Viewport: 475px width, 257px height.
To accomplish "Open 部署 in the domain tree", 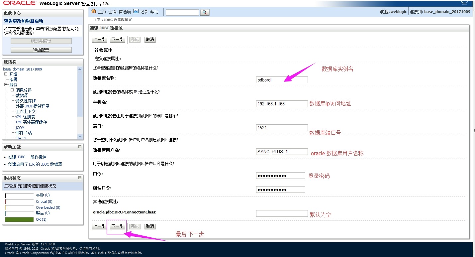I will coord(13,79).
